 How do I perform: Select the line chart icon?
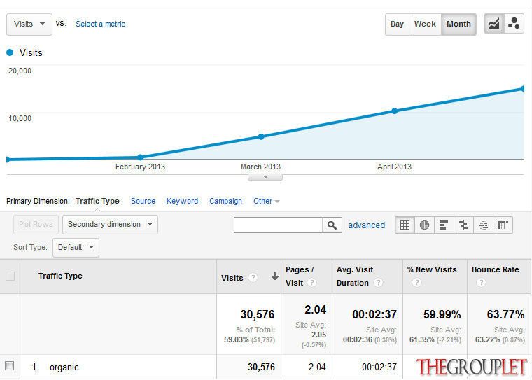(493, 24)
